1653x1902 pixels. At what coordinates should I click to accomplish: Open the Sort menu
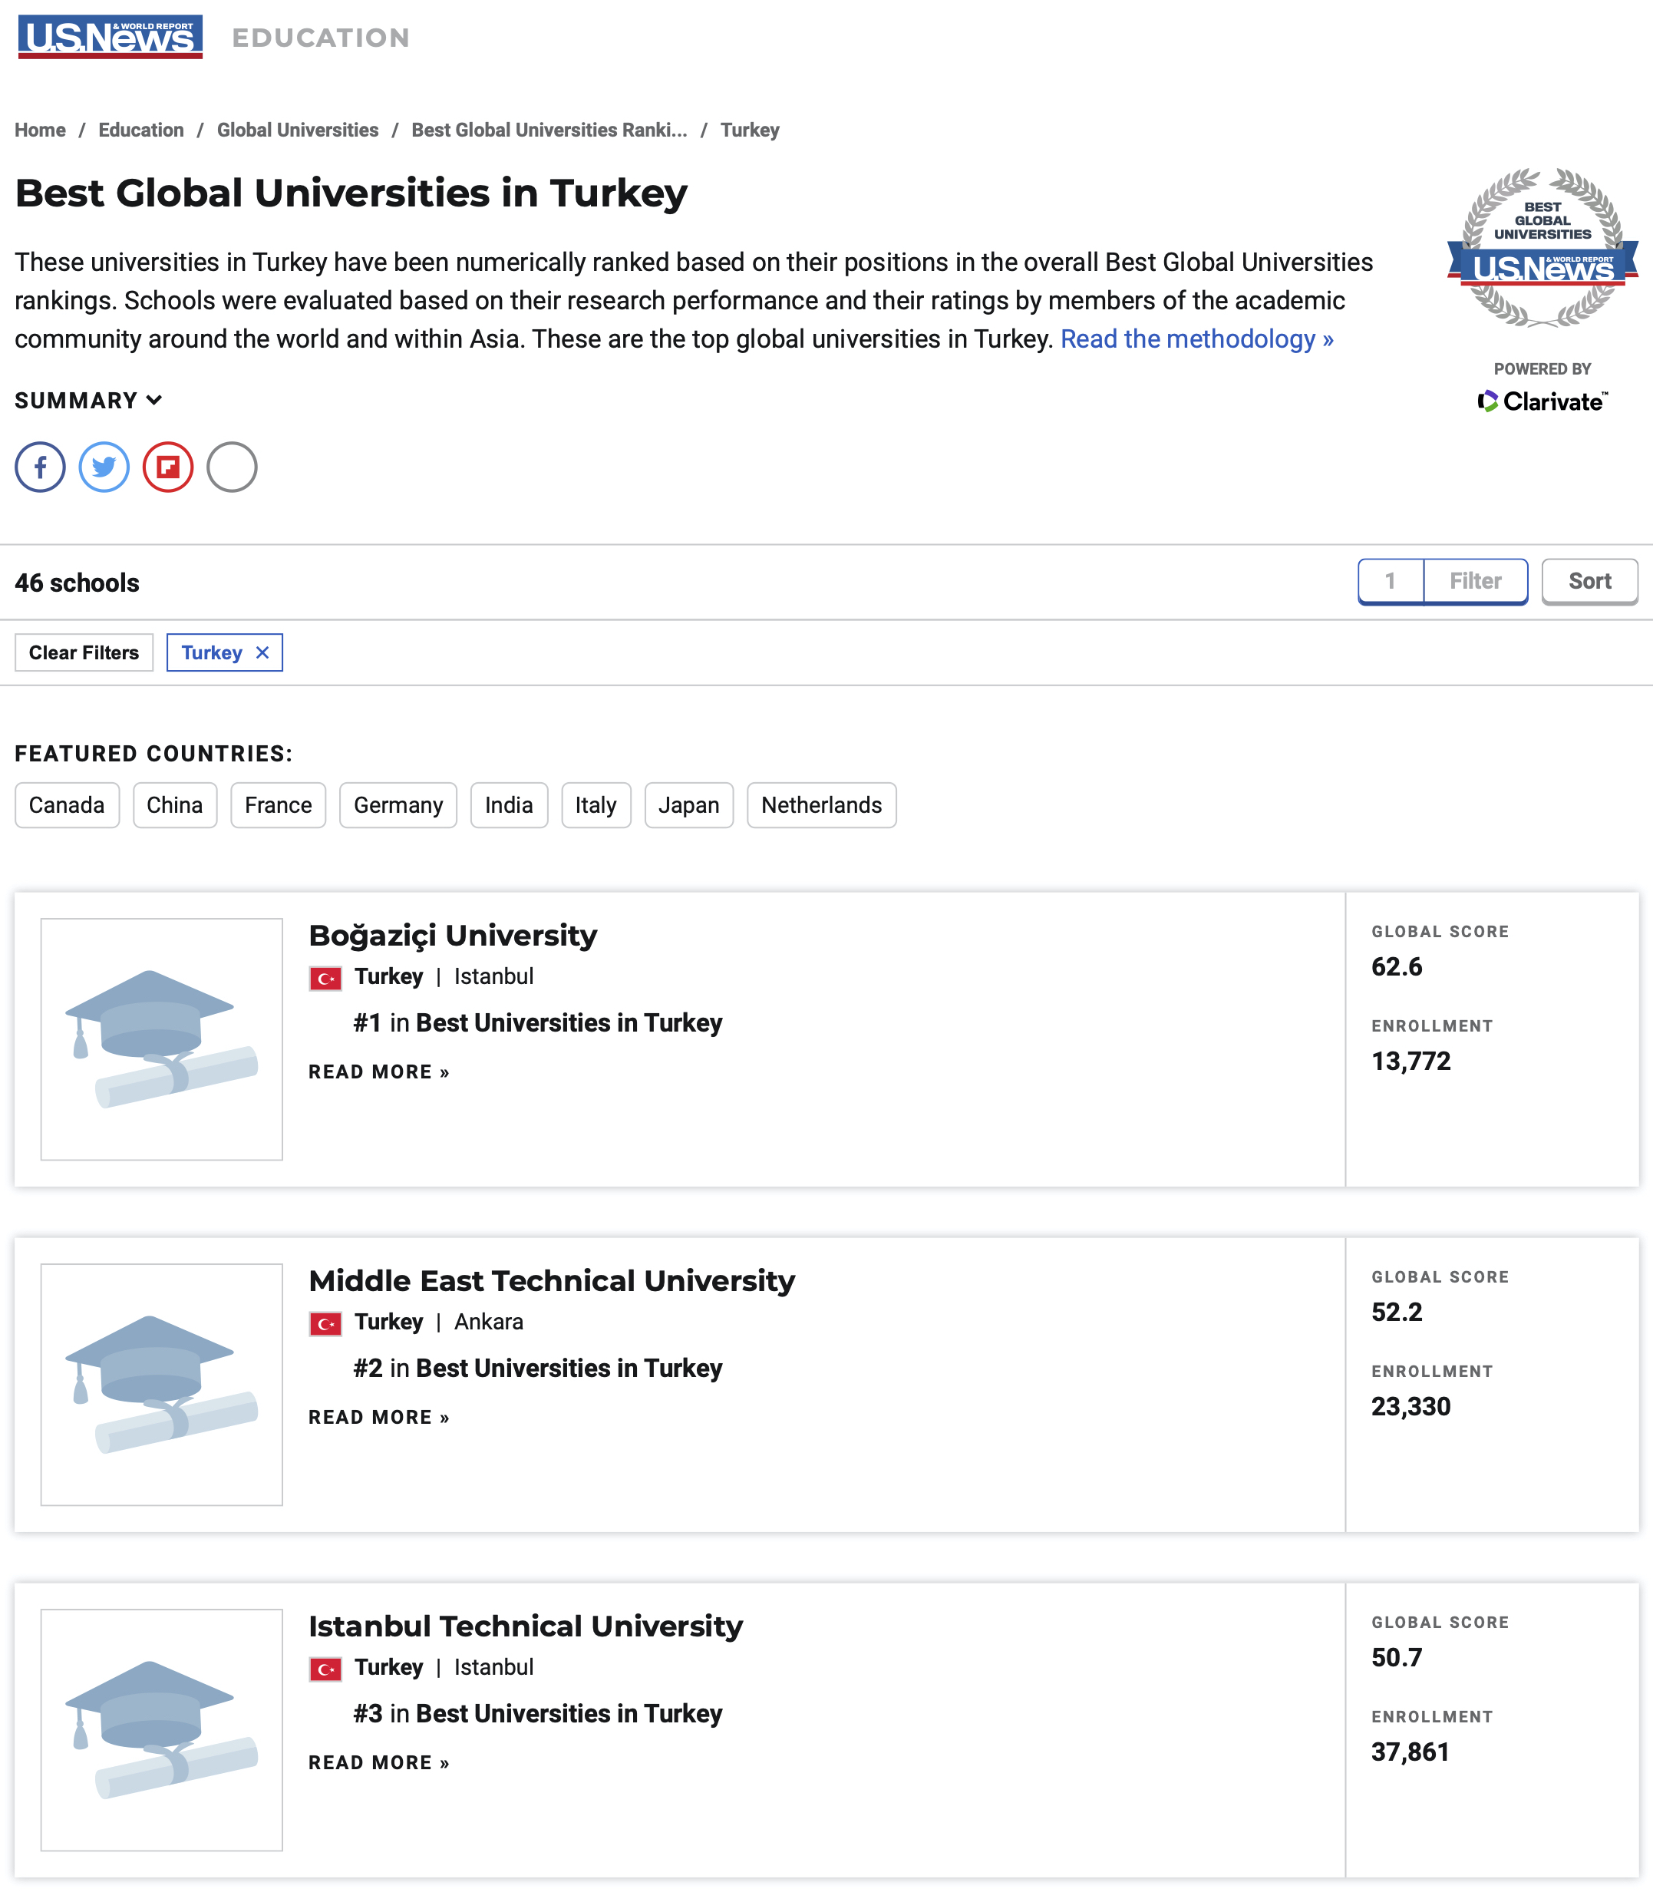1589,581
